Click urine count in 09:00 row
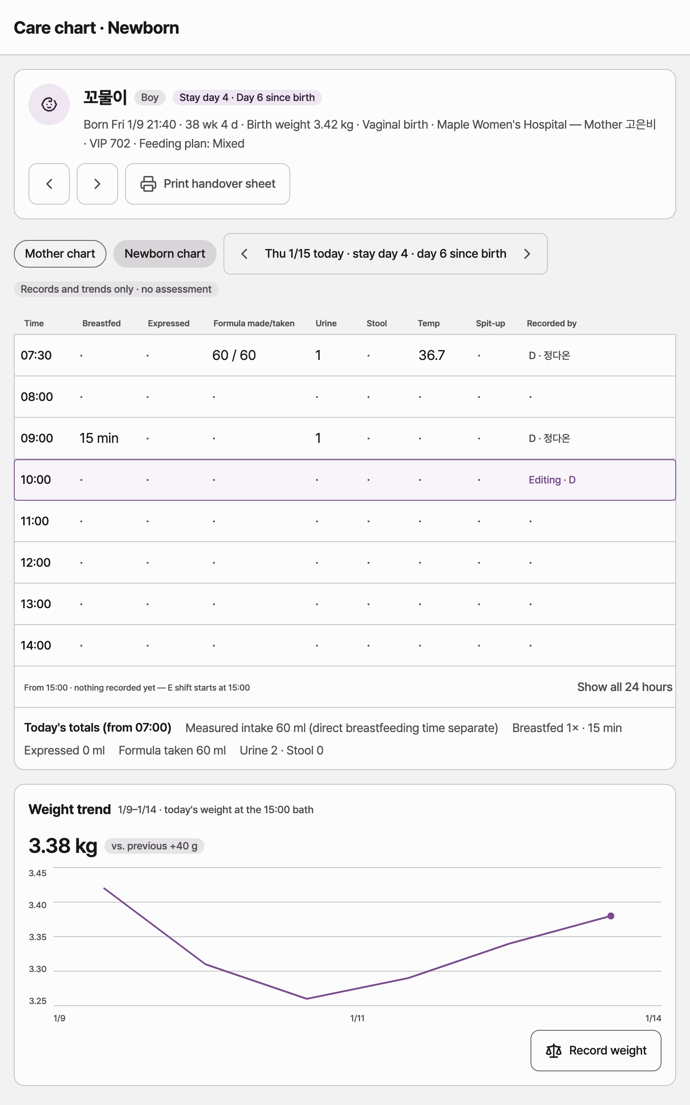 tap(318, 439)
